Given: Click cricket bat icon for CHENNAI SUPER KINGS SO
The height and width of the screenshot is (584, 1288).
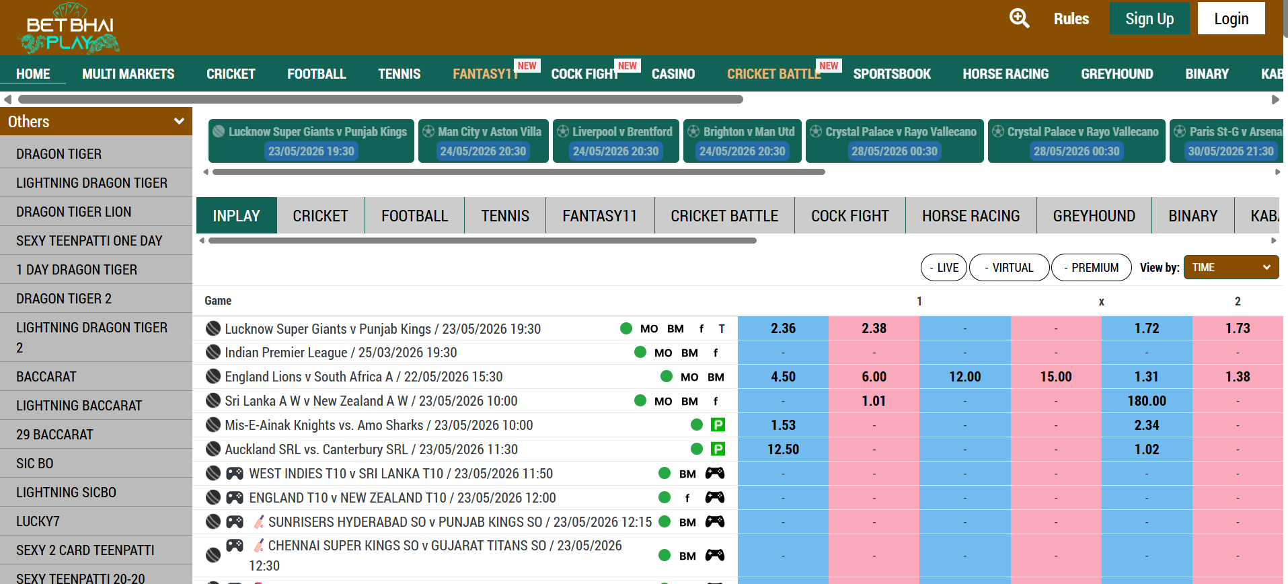Looking at the screenshot, I should pyautogui.click(x=258, y=545).
